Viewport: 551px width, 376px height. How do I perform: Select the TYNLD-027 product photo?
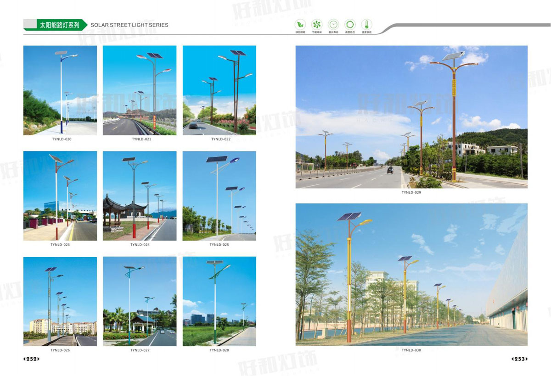[x=140, y=301]
